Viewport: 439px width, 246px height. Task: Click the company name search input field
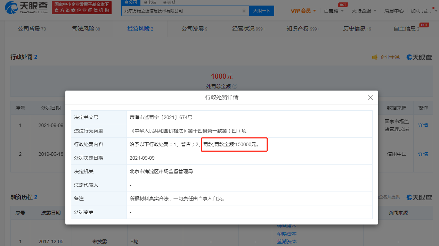pyautogui.click(x=181, y=11)
